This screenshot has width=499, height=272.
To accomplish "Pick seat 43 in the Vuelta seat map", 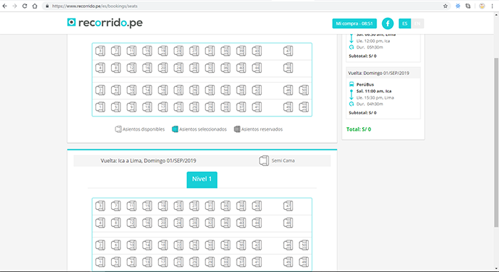I will click(257, 206).
